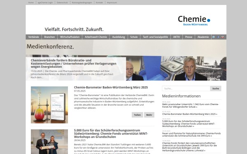Image resolution: width=247 pixels, height=154 pixels.
Task: Click the Medieninformationen sidebar heading
Action: 181,96
